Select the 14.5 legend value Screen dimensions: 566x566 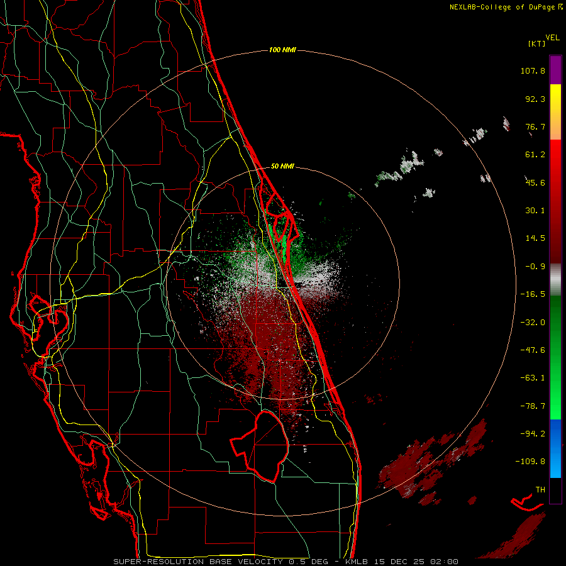(535, 238)
